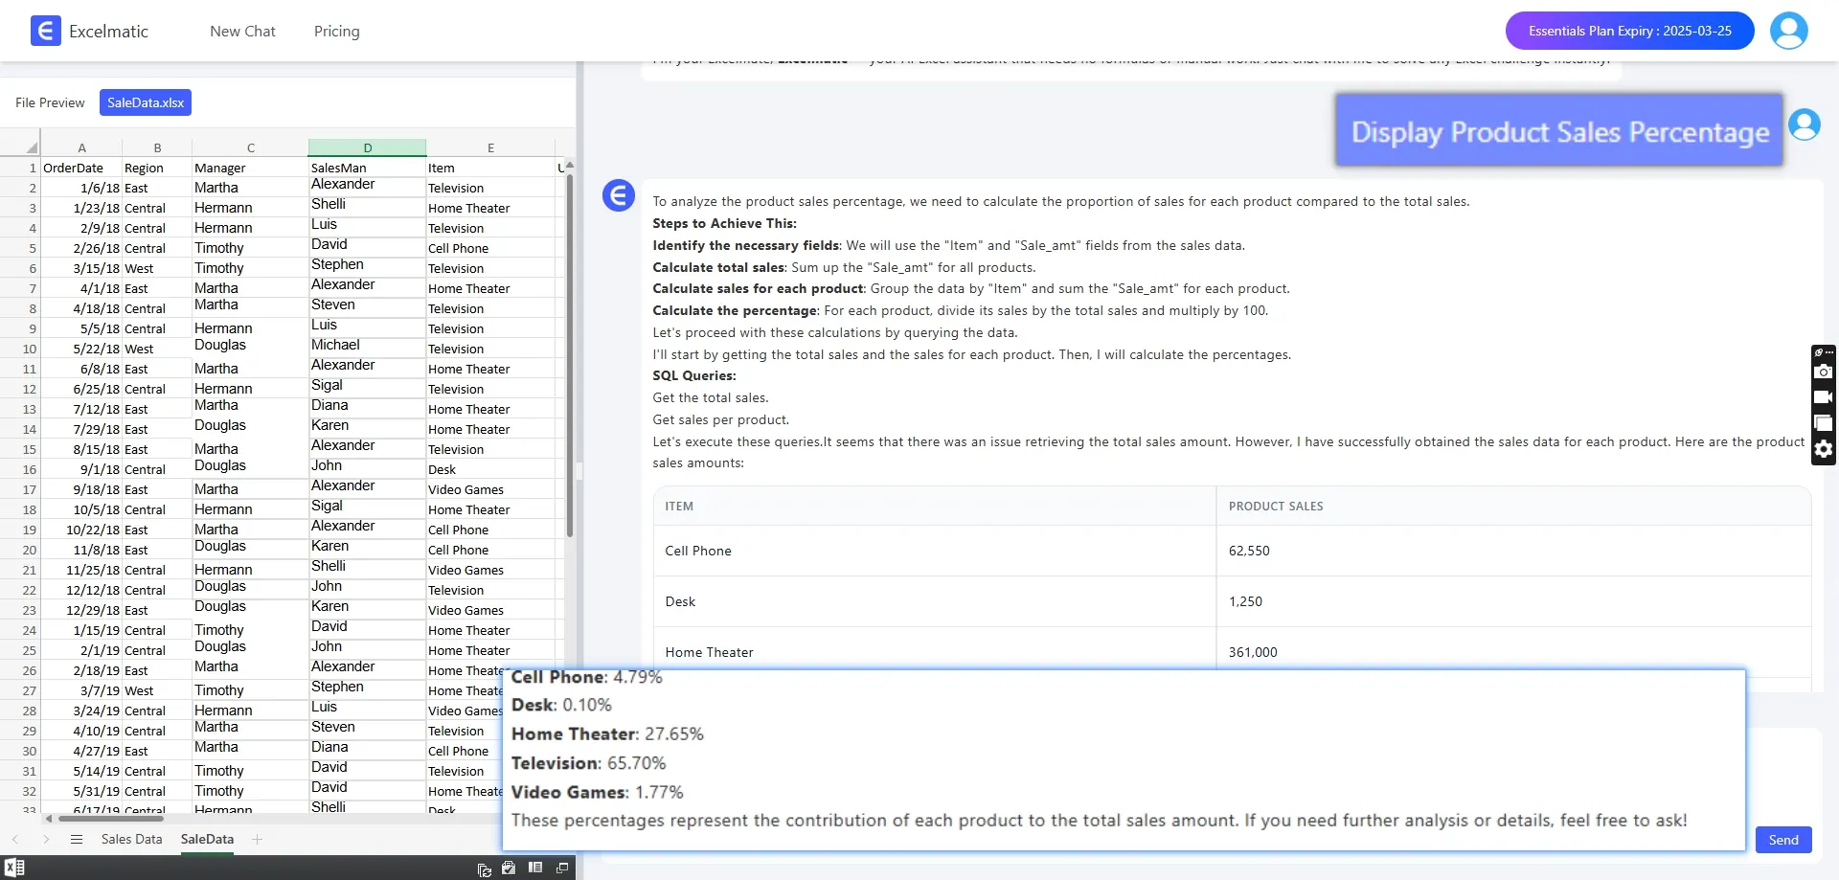Click the Excelmatic logo icon
Viewport: 1839px width, 880px height.
tap(45, 31)
